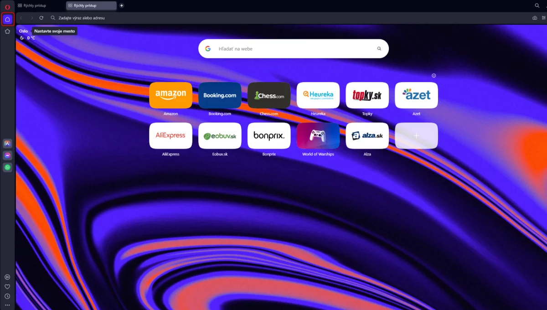Screen dimensions: 547x310
Task: Open the speed dial settings gear
Action: (x=433, y=75)
